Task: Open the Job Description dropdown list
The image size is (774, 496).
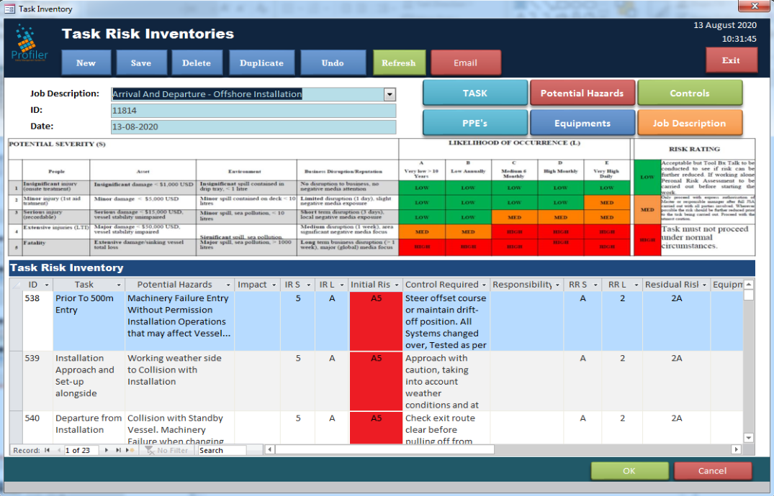Action: (x=390, y=94)
